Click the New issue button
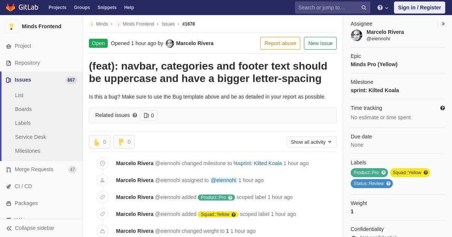 [x=320, y=43]
